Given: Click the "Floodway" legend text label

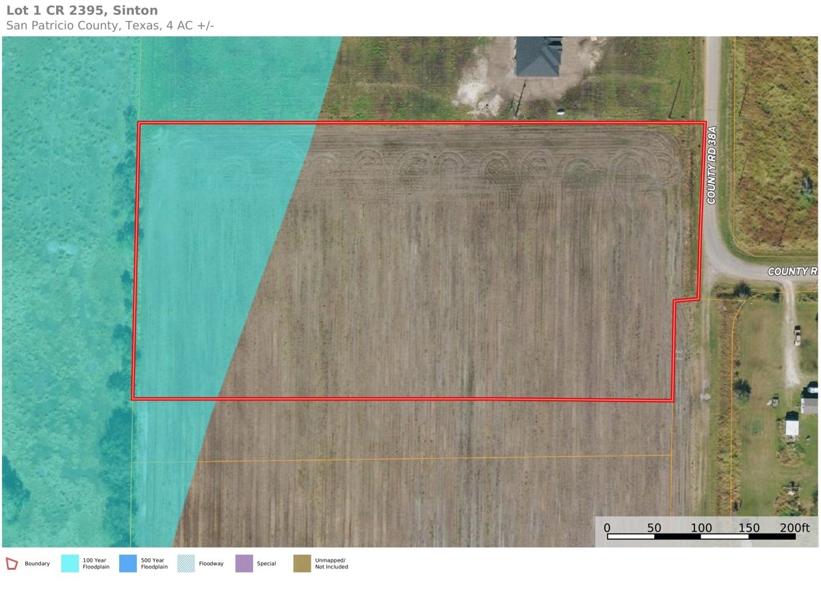Looking at the screenshot, I should (x=211, y=564).
